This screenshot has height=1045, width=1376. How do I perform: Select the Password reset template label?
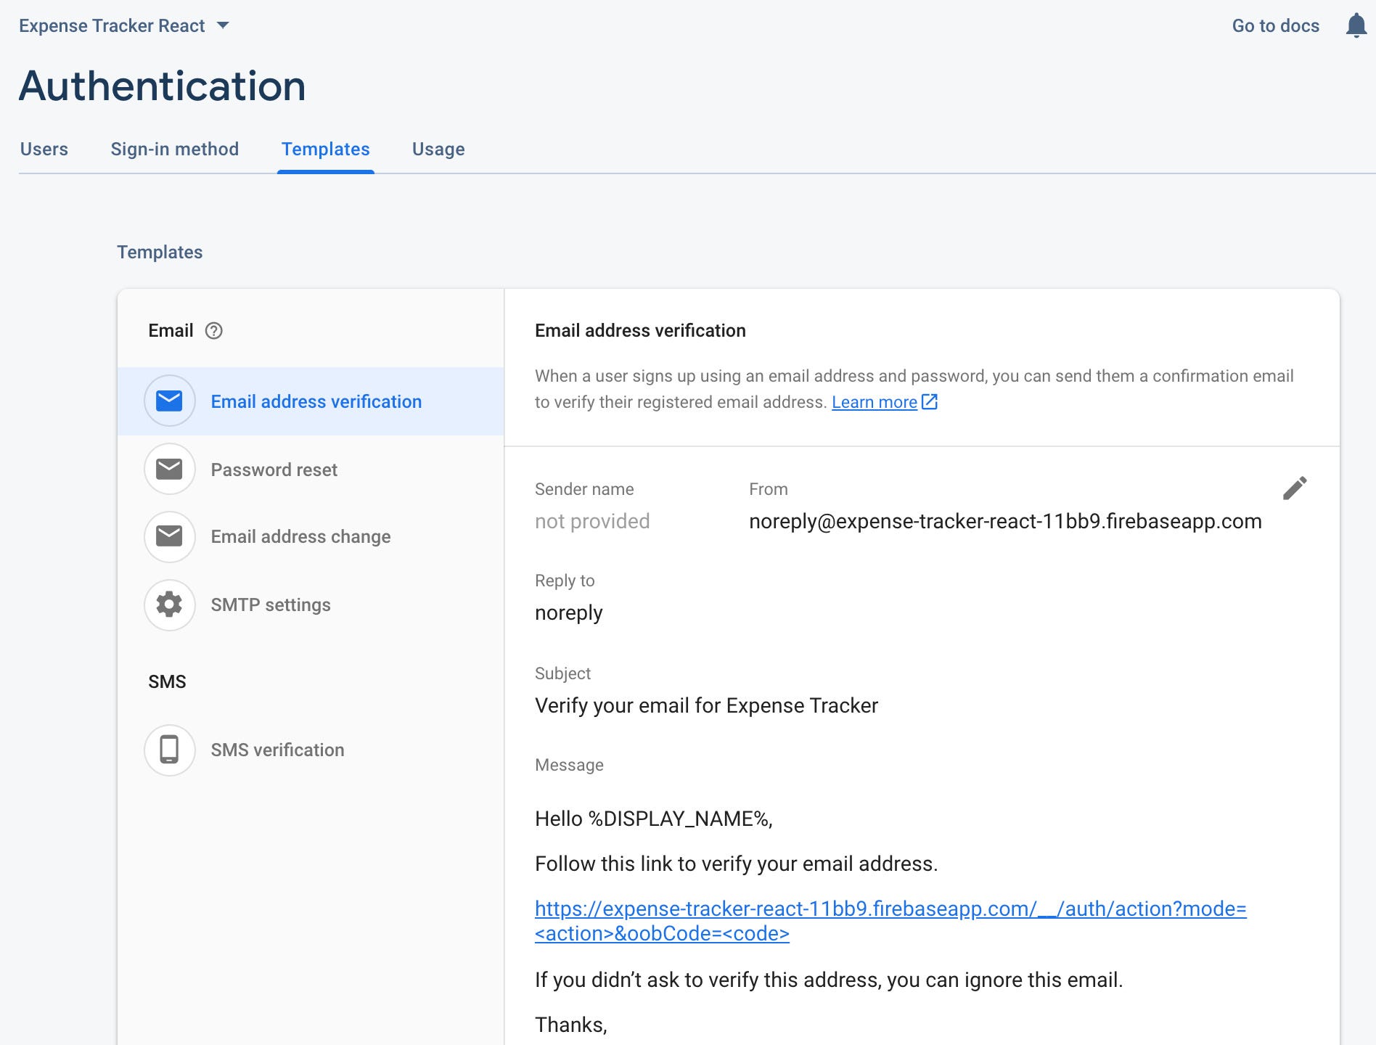click(274, 470)
